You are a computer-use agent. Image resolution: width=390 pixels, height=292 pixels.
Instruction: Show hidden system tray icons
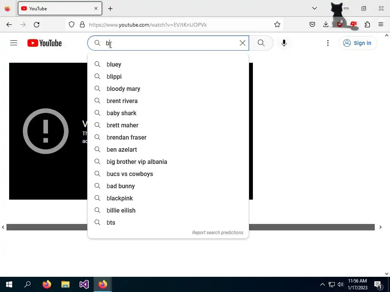pos(322,284)
